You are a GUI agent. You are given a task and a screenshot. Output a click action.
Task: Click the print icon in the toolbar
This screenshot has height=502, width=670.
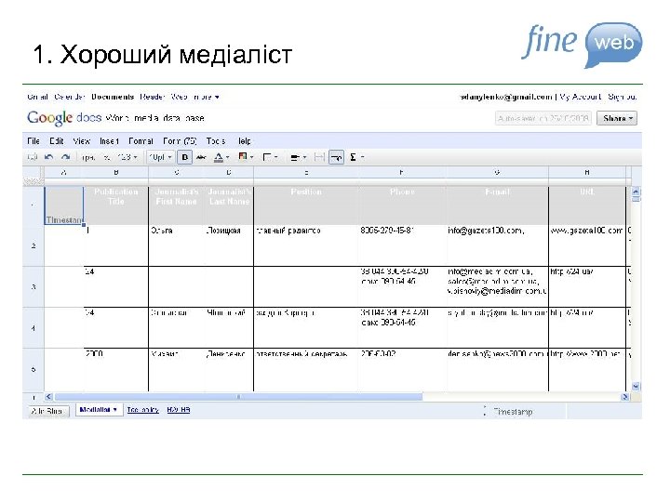[32, 157]
